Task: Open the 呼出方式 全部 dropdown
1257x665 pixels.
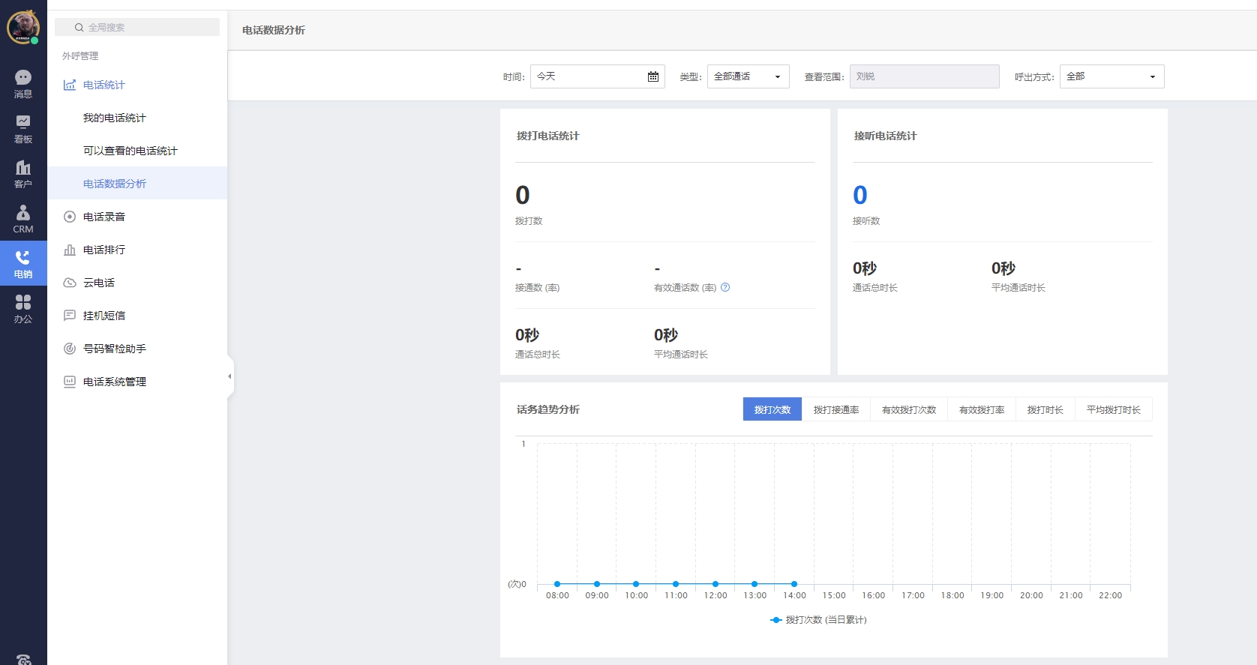Action: click(x=1111, y=76)
